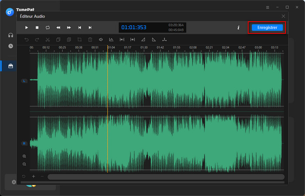Zoom out on the waveform with the magnifier
305x196 pixels.
point(24,164)
